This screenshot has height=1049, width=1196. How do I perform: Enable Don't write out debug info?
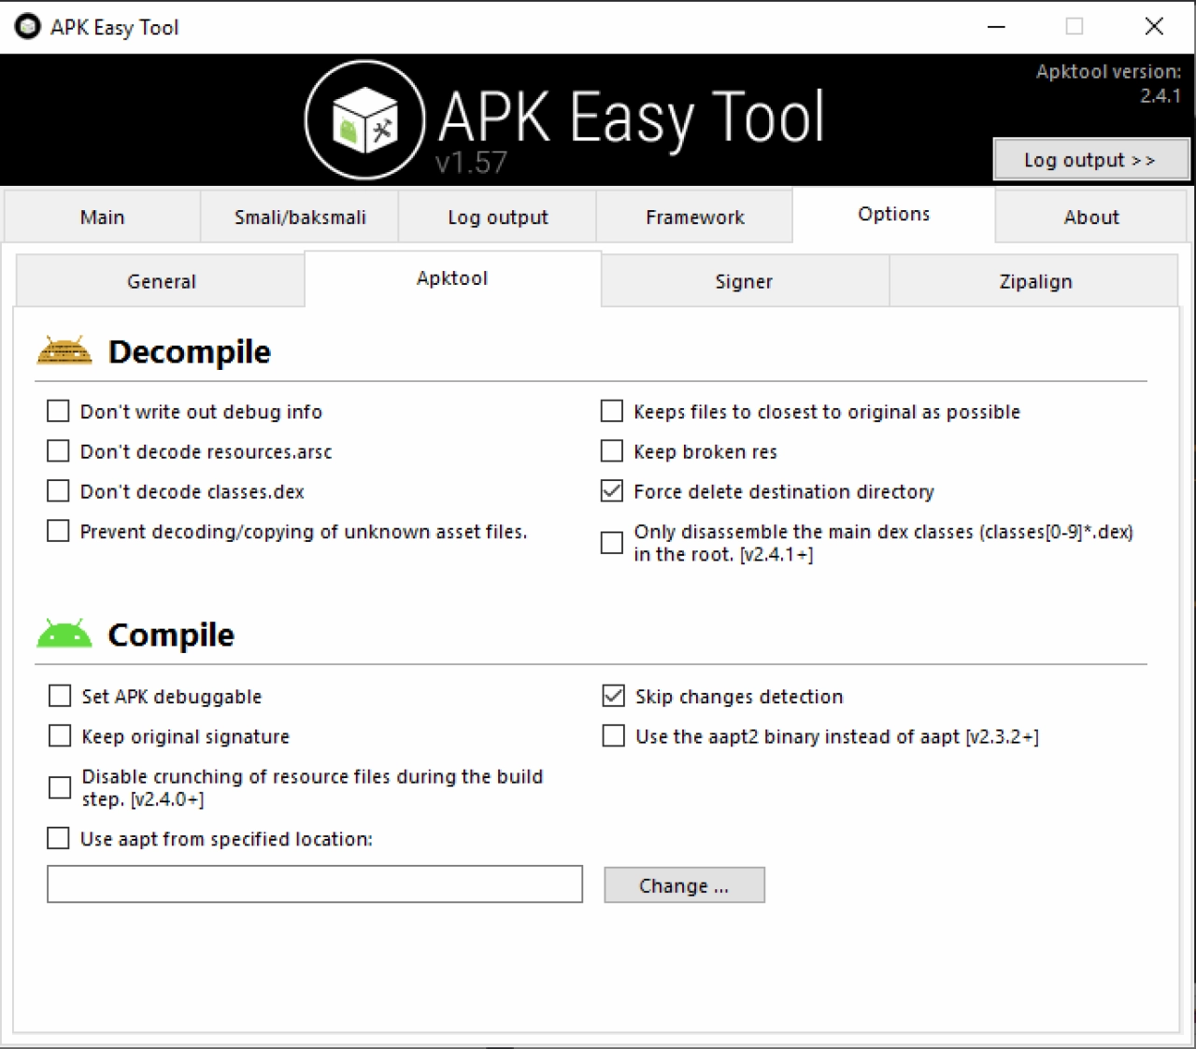[58, 412]
